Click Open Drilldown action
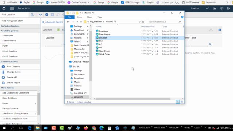Image resolution: width=233 pixels, height=131 pixels. [x=9, y=98]
